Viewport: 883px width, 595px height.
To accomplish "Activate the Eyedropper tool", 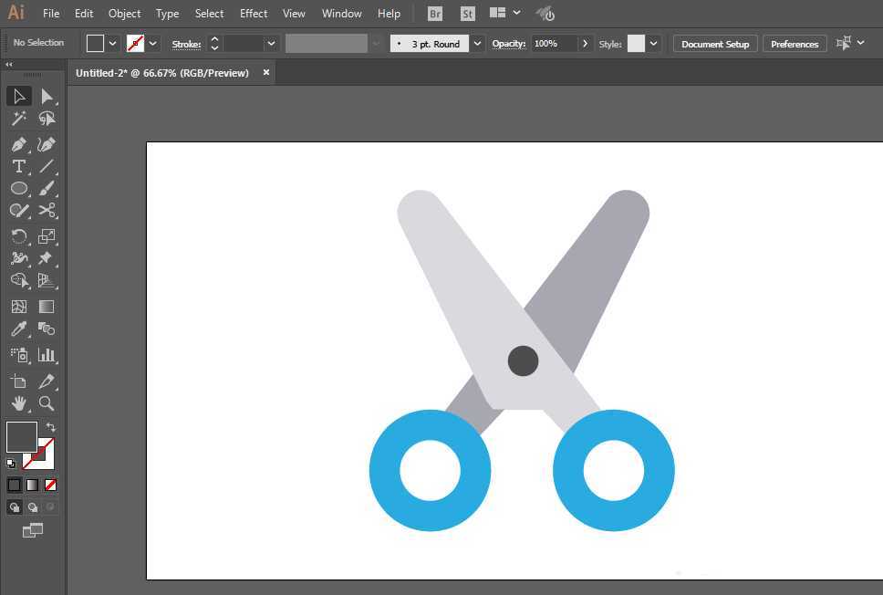I will (x=18, y=330).
